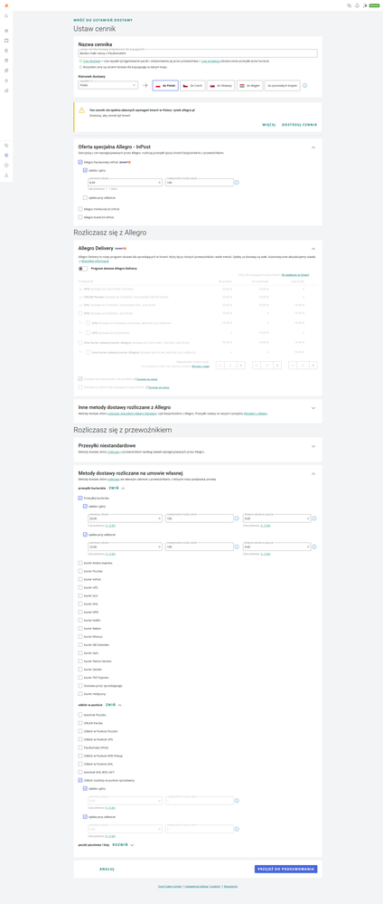Check the Kurier DHL checkbox
The image size is (383, 904).
pyautogui.click(x=80, y=604)
